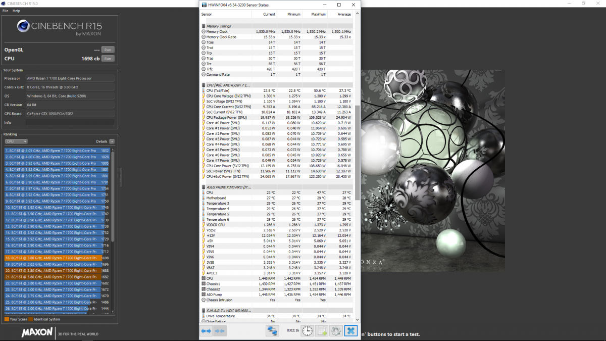Select ranking entry 1 at 4.05 GHz
The width and height of the screenshot is (606, 341).
(x=57, y=151)
